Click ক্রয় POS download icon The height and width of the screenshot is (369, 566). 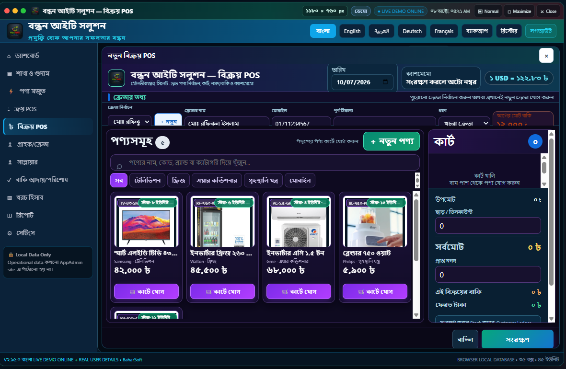[x=9, y=109]
